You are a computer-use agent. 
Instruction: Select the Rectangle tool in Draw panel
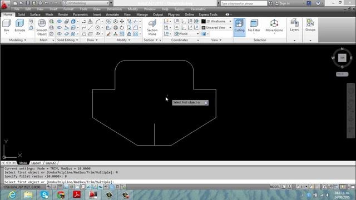click(90, 34)
